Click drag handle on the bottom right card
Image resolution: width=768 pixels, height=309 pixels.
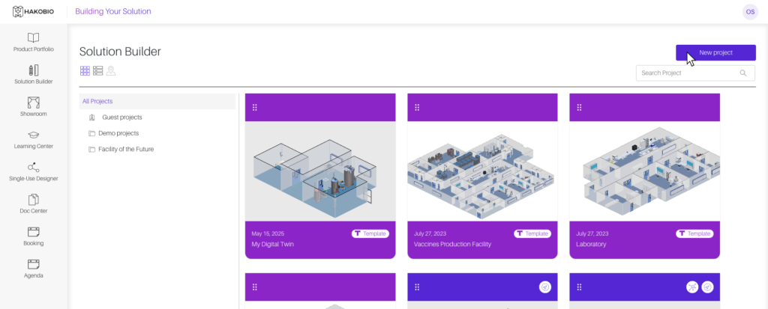click(x=579, y=287)
